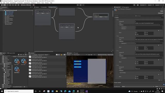Switch to the Navigation tab
Screen dimensions: 165x93
click(x=126, y=7)
